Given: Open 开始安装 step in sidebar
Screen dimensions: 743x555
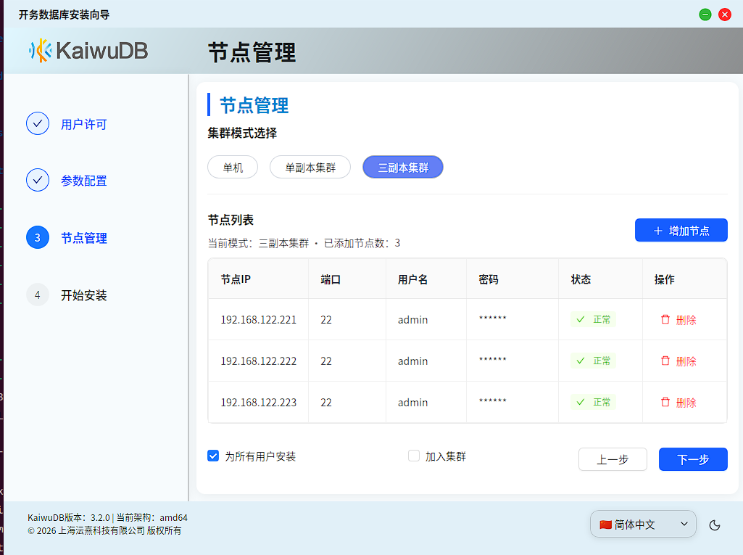Looking at the screenshot, I should (84, 295).
